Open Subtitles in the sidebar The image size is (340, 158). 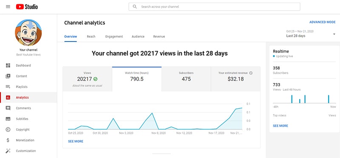pos(28,119)
